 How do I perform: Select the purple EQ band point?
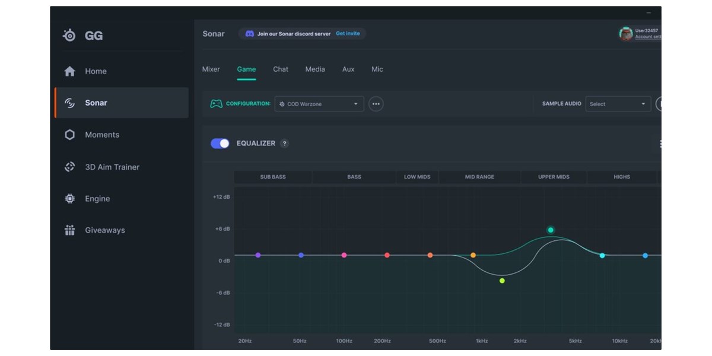[x=258, y=255]
